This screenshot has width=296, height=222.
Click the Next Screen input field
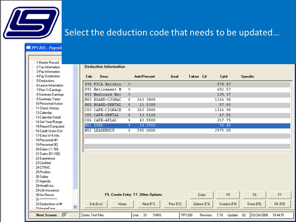point(65,215)
